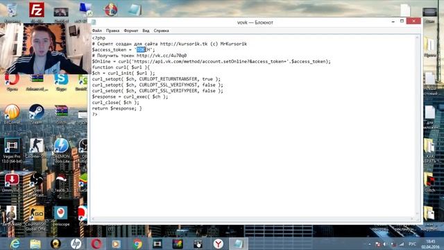Select the UmmyVideo downloader shortcut

click(x=12, y=183)
